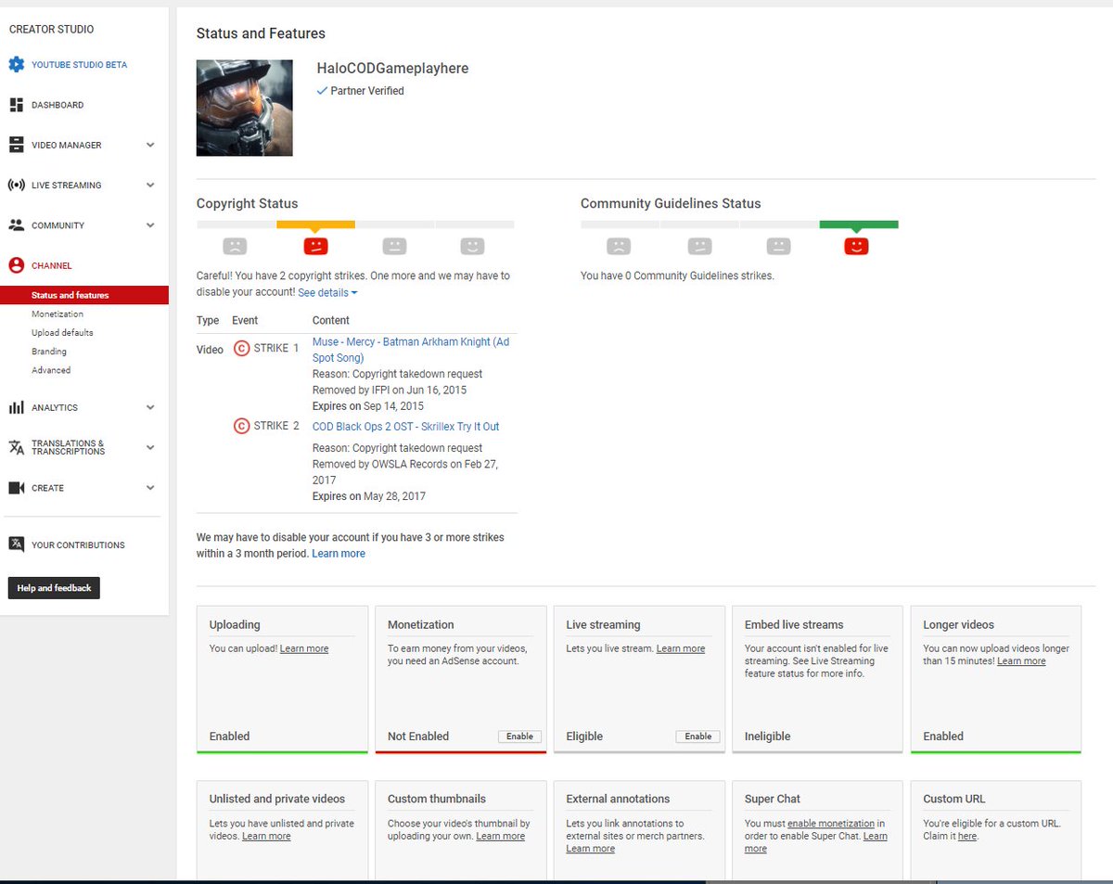Click the Embed live streams Ineligible status

click(x=768, y=737)
